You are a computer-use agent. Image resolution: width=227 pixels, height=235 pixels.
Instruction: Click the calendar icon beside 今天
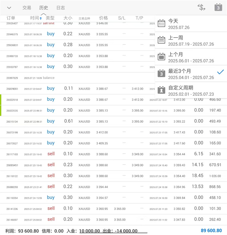(x=161, y=23)
